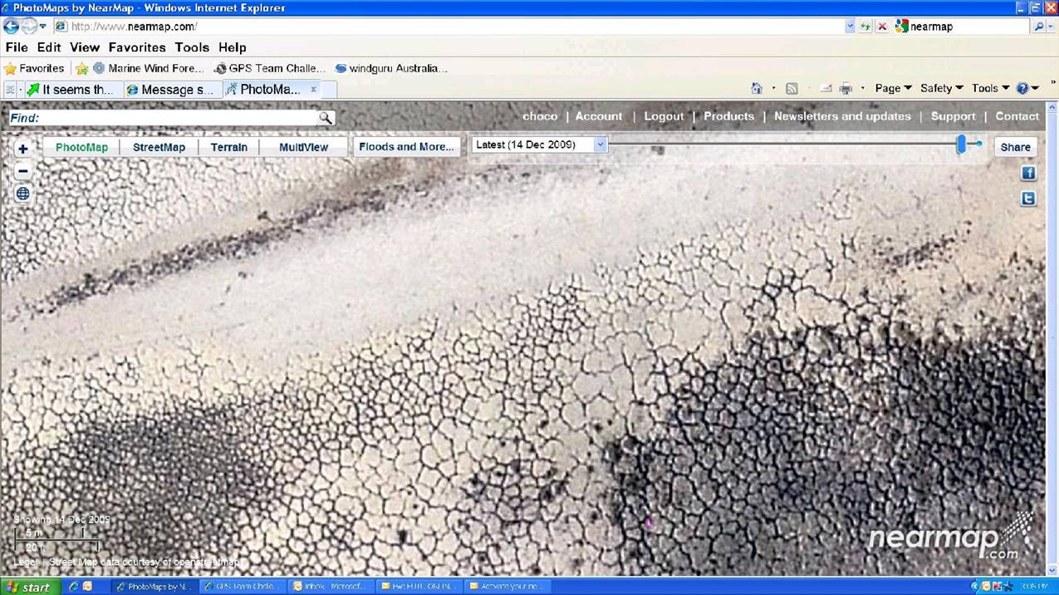Enable the MultiView mode
This screenshot has height=595, width=1059.
(x=303, y=147)
